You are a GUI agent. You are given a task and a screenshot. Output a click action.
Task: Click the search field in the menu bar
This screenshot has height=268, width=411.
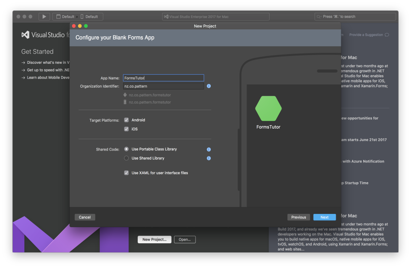pos(355,16)
